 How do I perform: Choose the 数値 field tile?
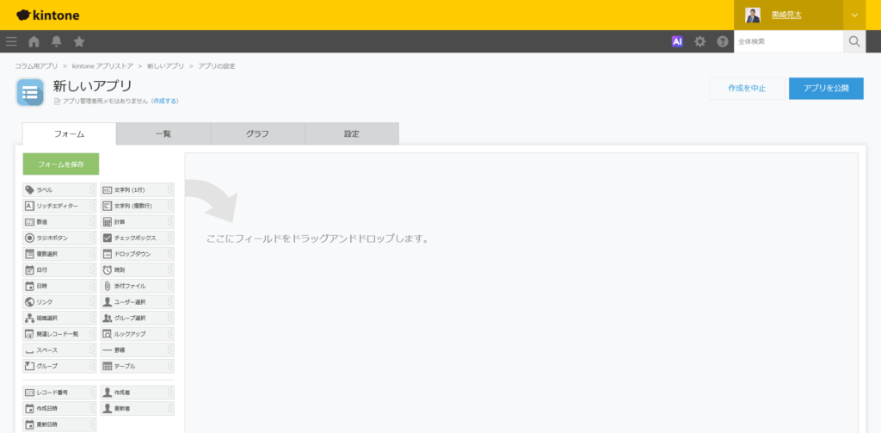click(59, 222)
